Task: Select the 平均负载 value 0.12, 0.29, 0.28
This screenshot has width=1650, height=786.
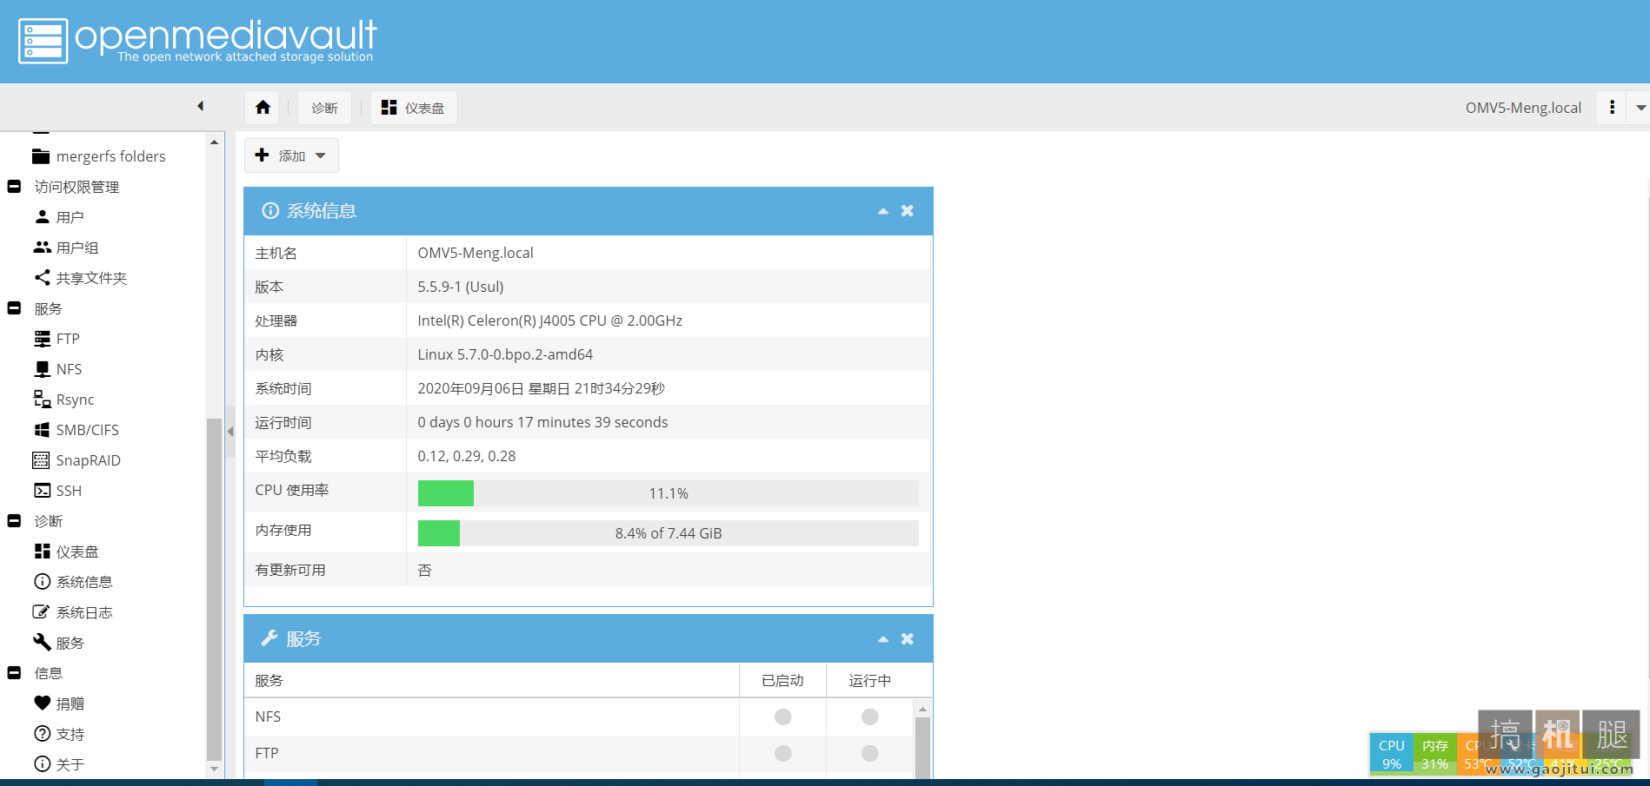Action: (467, 456)
